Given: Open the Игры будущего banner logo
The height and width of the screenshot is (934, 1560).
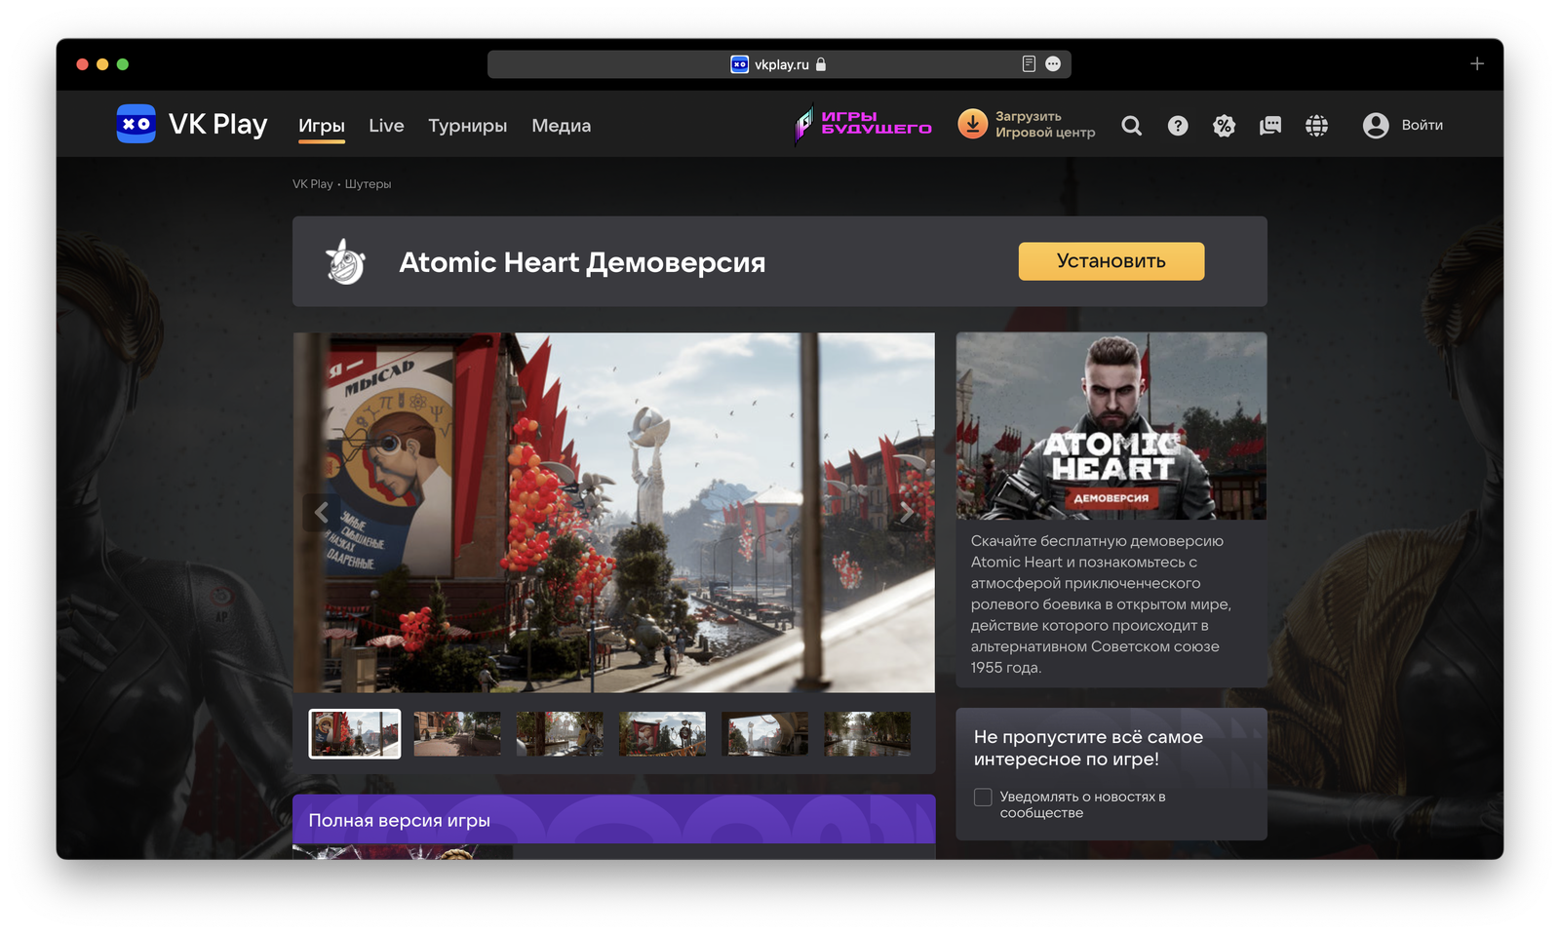Looking at the screenshot, I should click(x=863, y=124).
